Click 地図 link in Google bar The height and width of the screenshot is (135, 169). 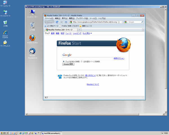click(x=63, y=33)
